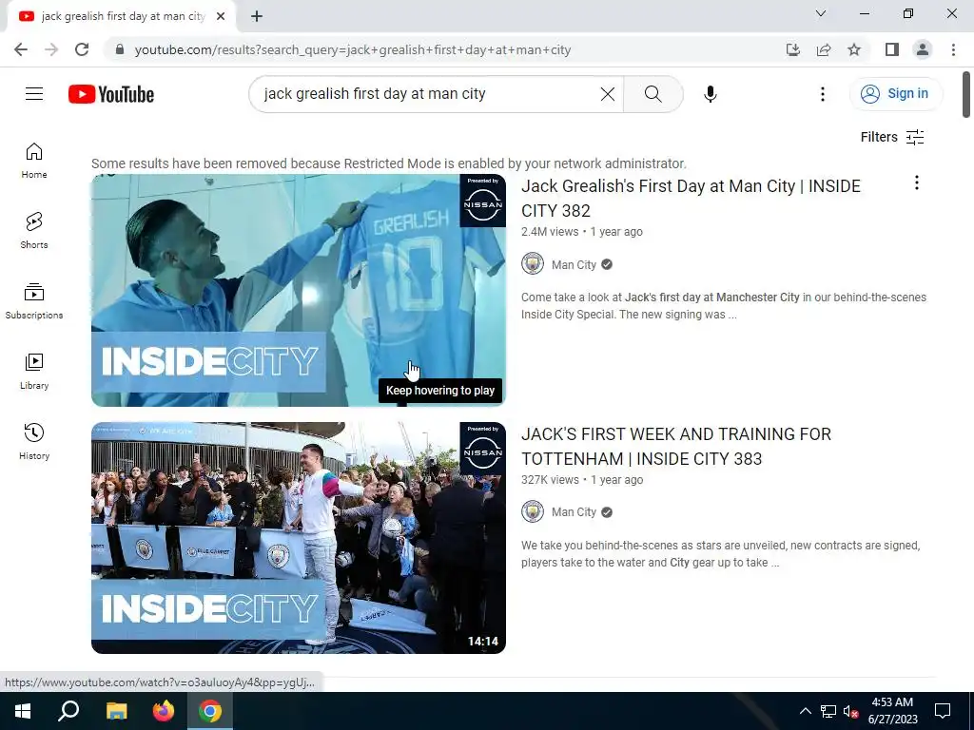This screenshot has width=974, height=730.
Task: Open Shorts in sidebar
Action: pyautogui.click(x=34, y=231)
